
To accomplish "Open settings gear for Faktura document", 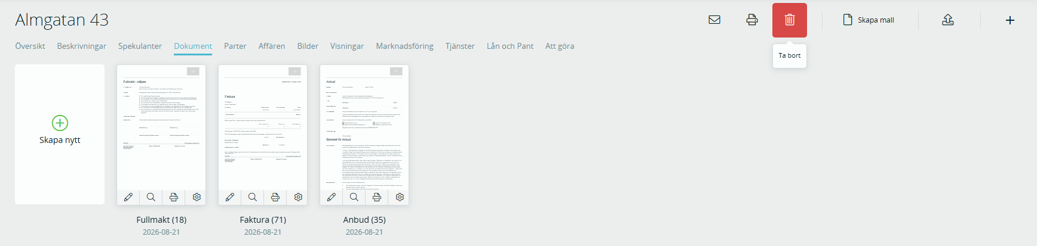I will (298, 197).
